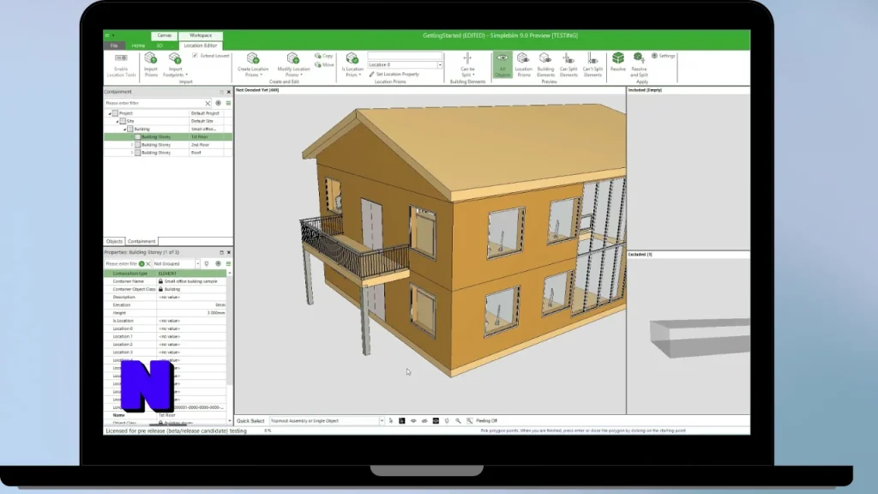The width and height of the screenshot is (878, 494).
Task: Open the Import Footprints tool
Action: coord(175,65)
